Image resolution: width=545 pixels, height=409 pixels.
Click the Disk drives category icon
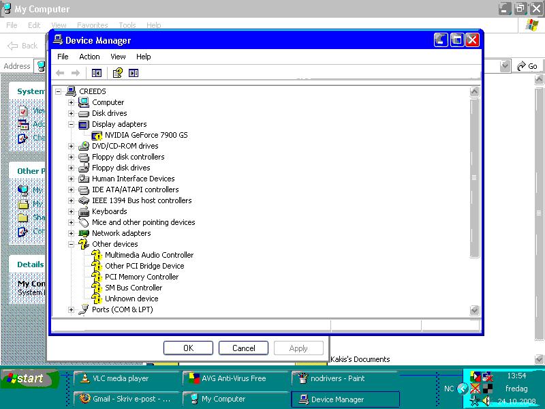pyautogui.click(x=84, y=113)
